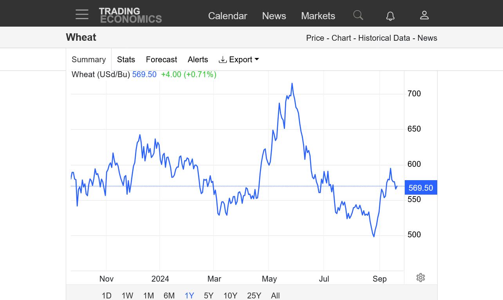The width and height of the screenshot is (503, 300).
Task: Open the Stats tab
Action: coord(126,60)
